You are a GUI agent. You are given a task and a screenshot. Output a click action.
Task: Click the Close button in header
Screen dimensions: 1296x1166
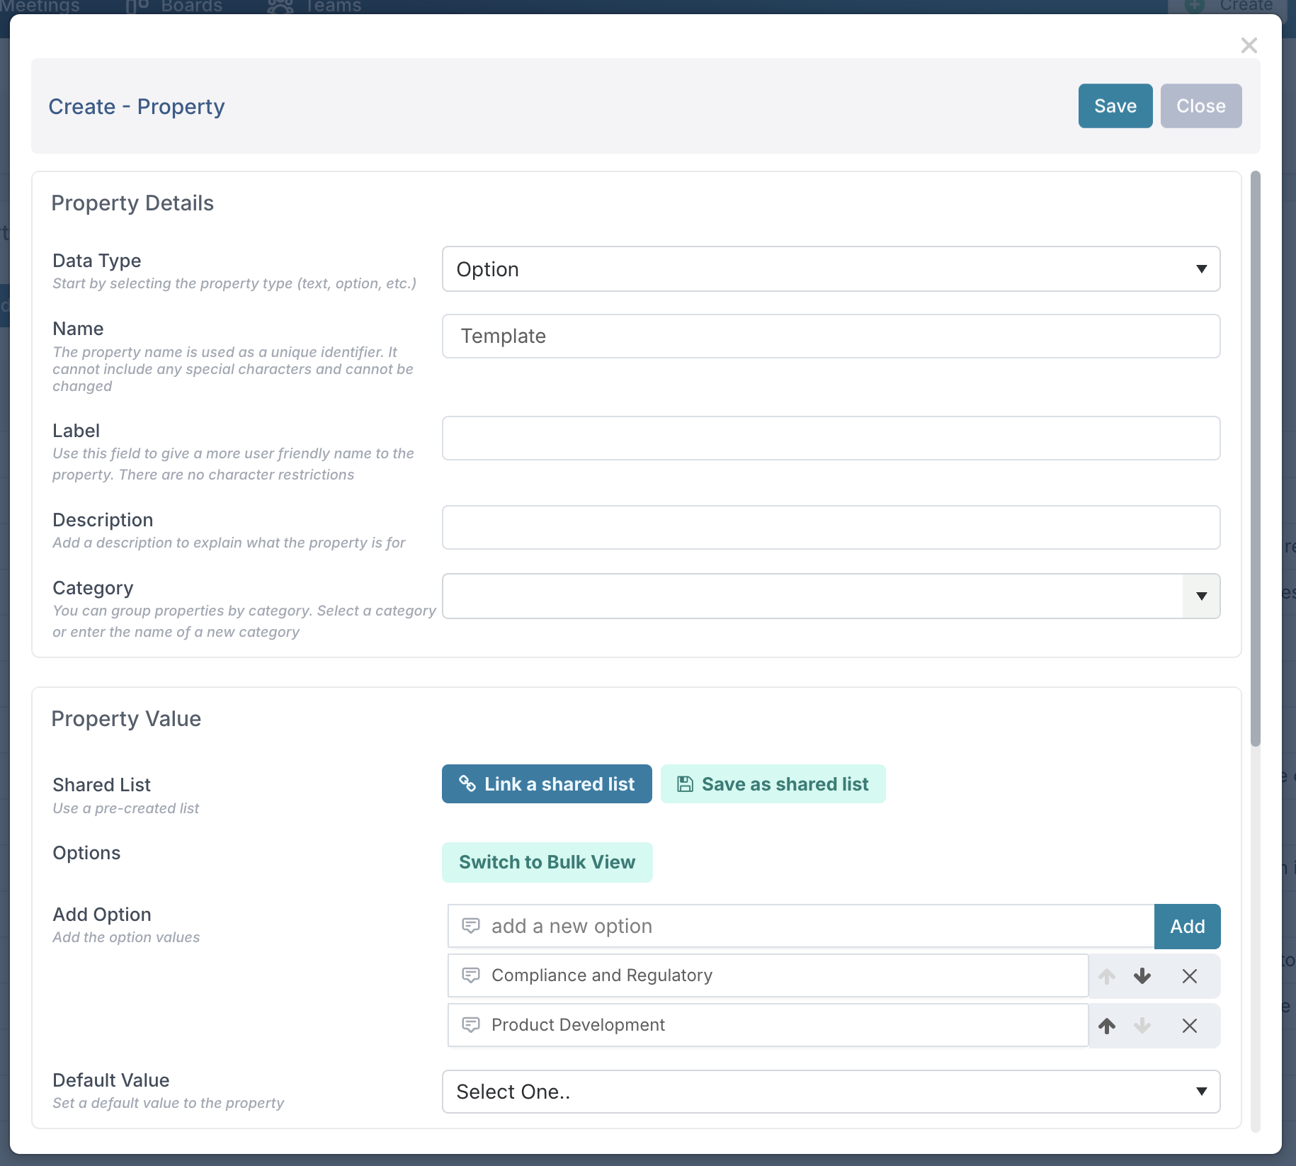1200,106
